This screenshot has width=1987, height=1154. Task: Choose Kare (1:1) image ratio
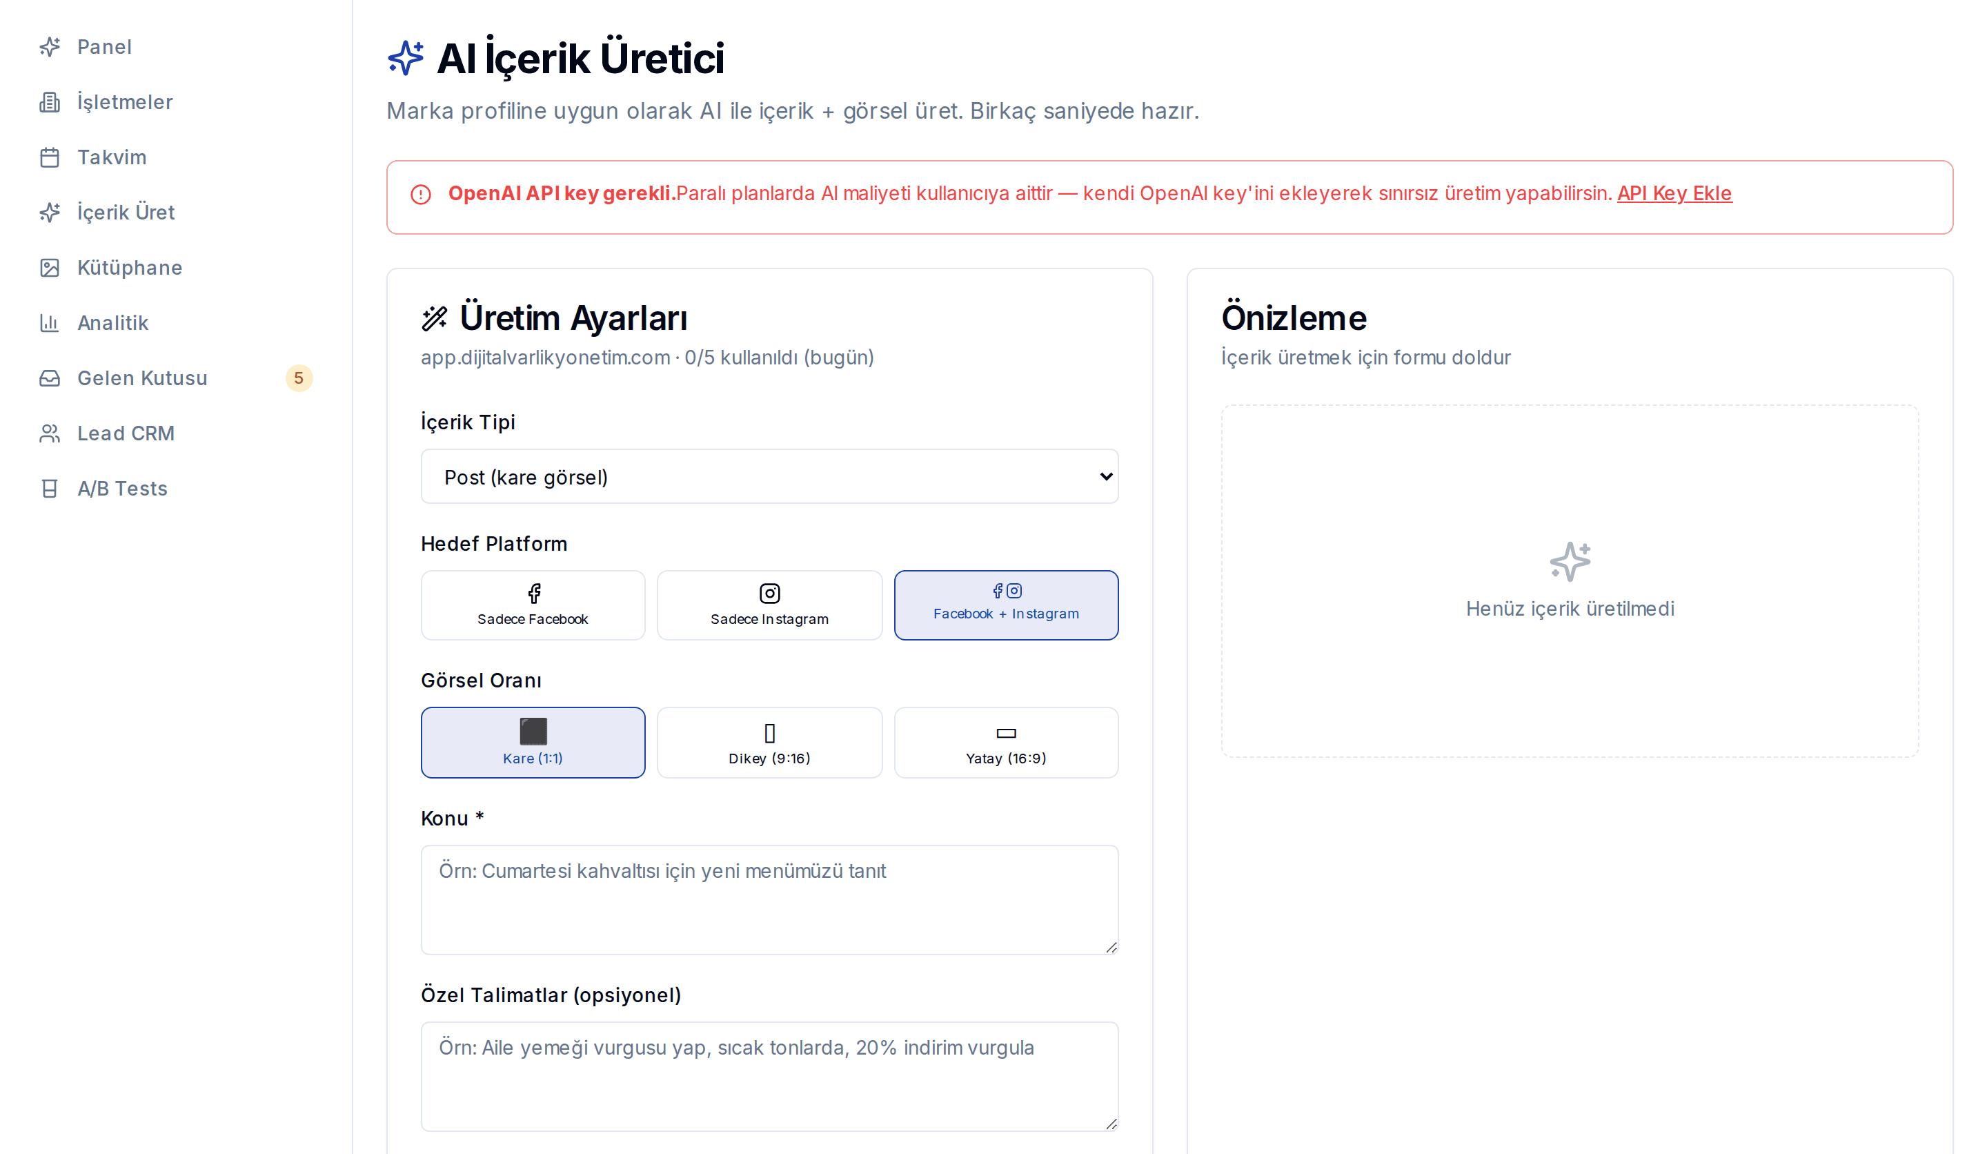(x=533, y=742)
